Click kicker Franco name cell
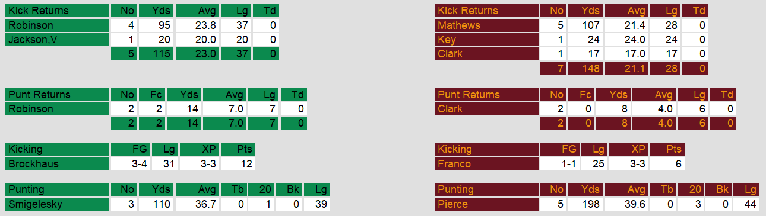The image size is (766, 216). 486,164
